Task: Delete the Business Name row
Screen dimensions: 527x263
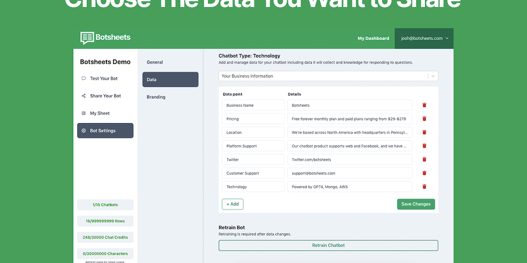Action: (424, 105)
